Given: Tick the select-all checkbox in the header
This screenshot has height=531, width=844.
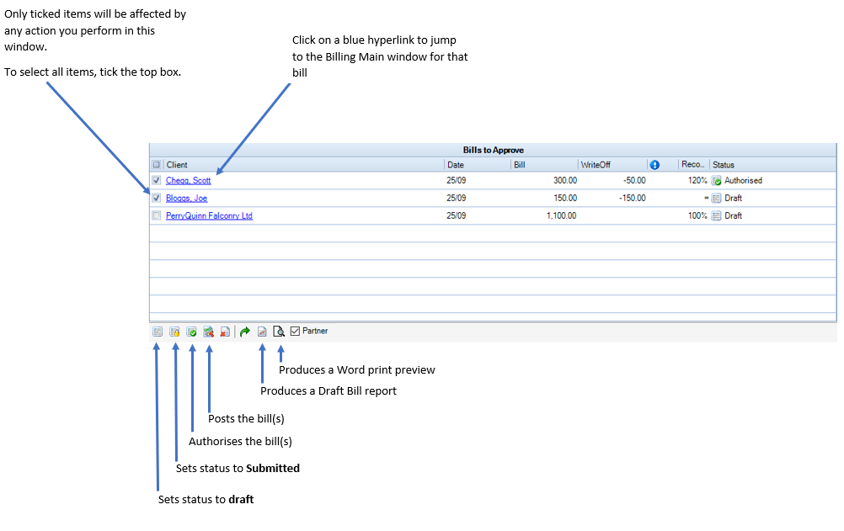Looking at the screenshot, I should pos(157,165).
